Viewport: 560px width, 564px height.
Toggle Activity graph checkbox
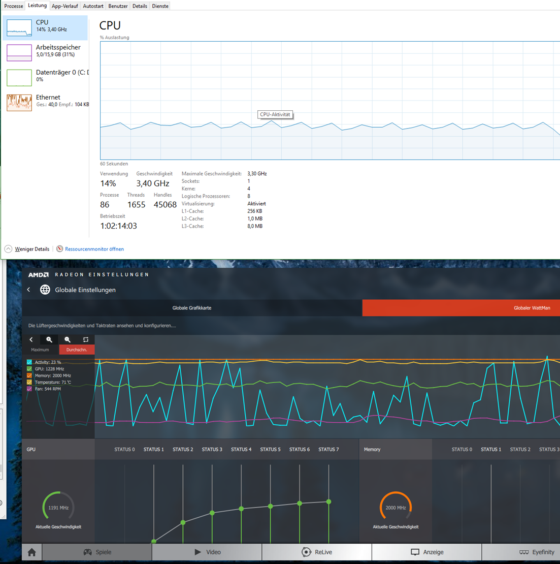[x=29, y=362]
